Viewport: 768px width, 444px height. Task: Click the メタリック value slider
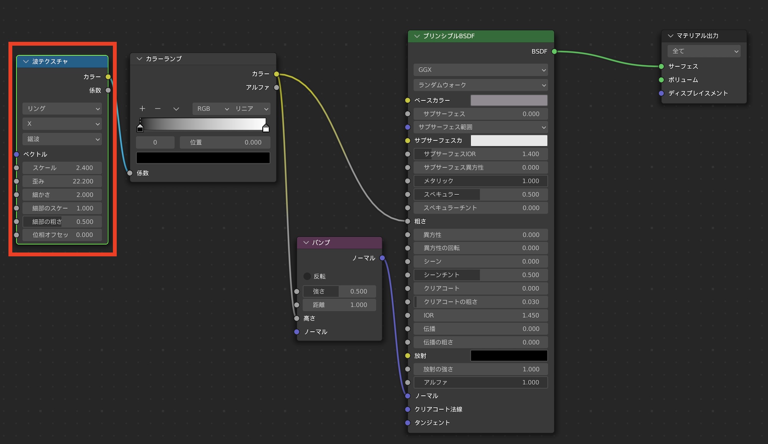pos(480,181)
